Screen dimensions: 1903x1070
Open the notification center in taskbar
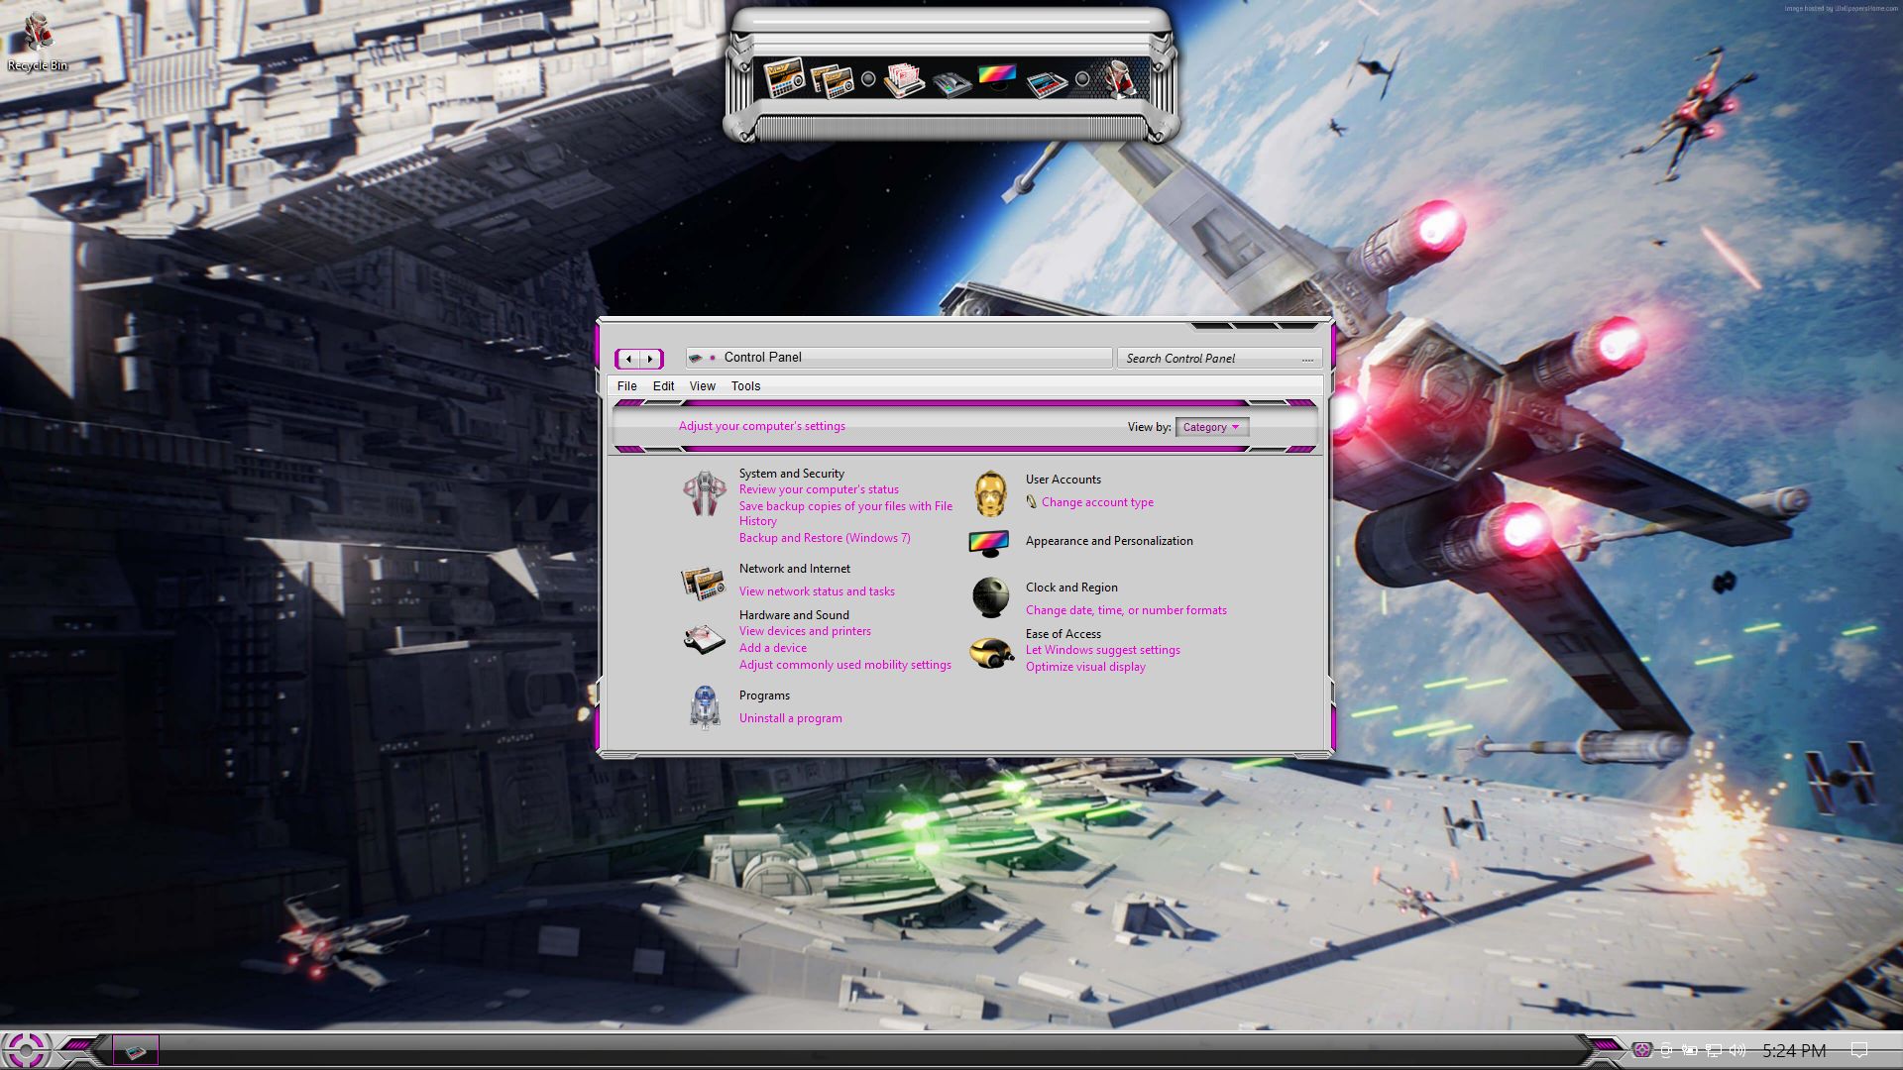coord(1859,1050)
